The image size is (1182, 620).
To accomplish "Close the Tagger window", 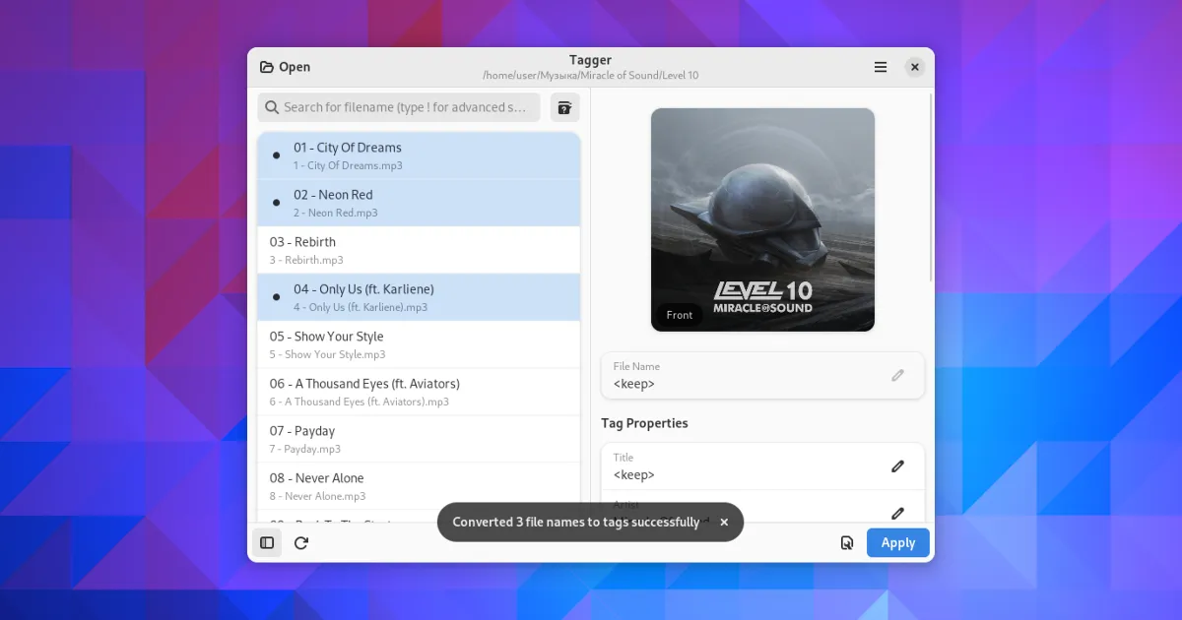I will (915, 67).
